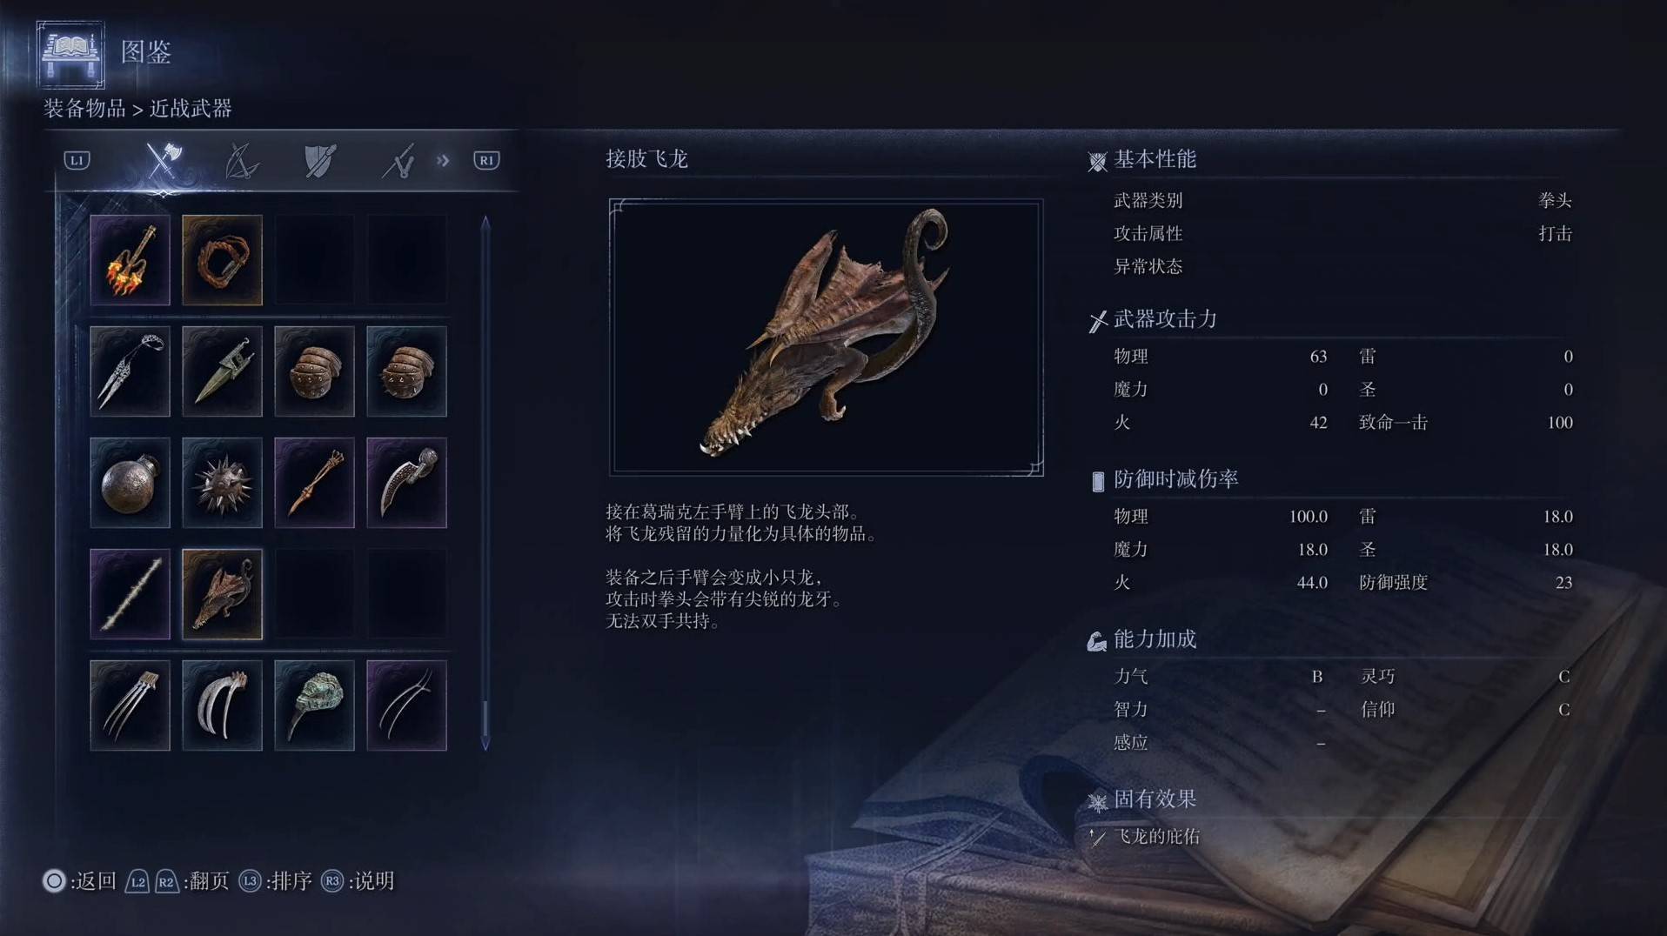Image resolution: width=1667 pixels, height=936 pixels.
Task: Switch to the bow ranged weapons tab
Action: (241, 161)
